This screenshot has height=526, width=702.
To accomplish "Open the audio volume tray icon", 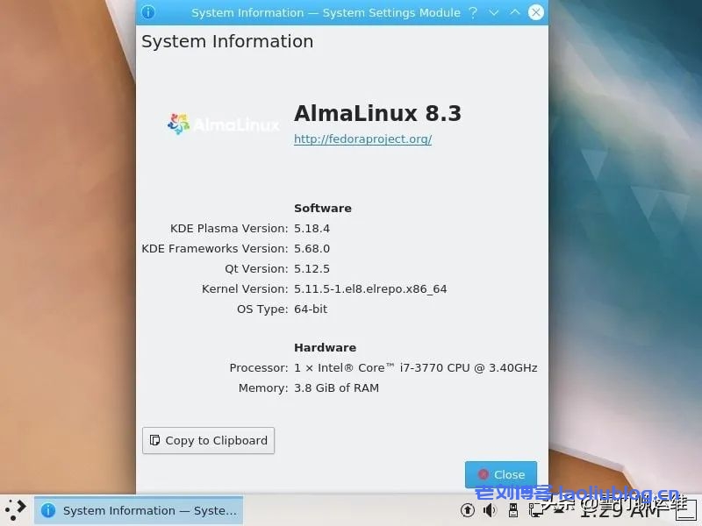I will (490, 510).
